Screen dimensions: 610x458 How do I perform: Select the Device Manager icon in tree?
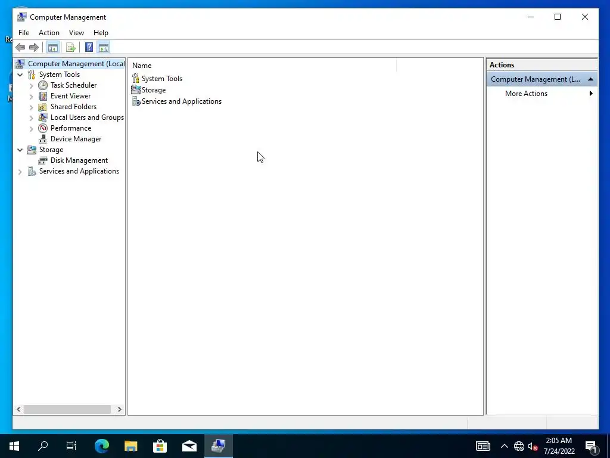pyautogui.click(x=43, y=139)
